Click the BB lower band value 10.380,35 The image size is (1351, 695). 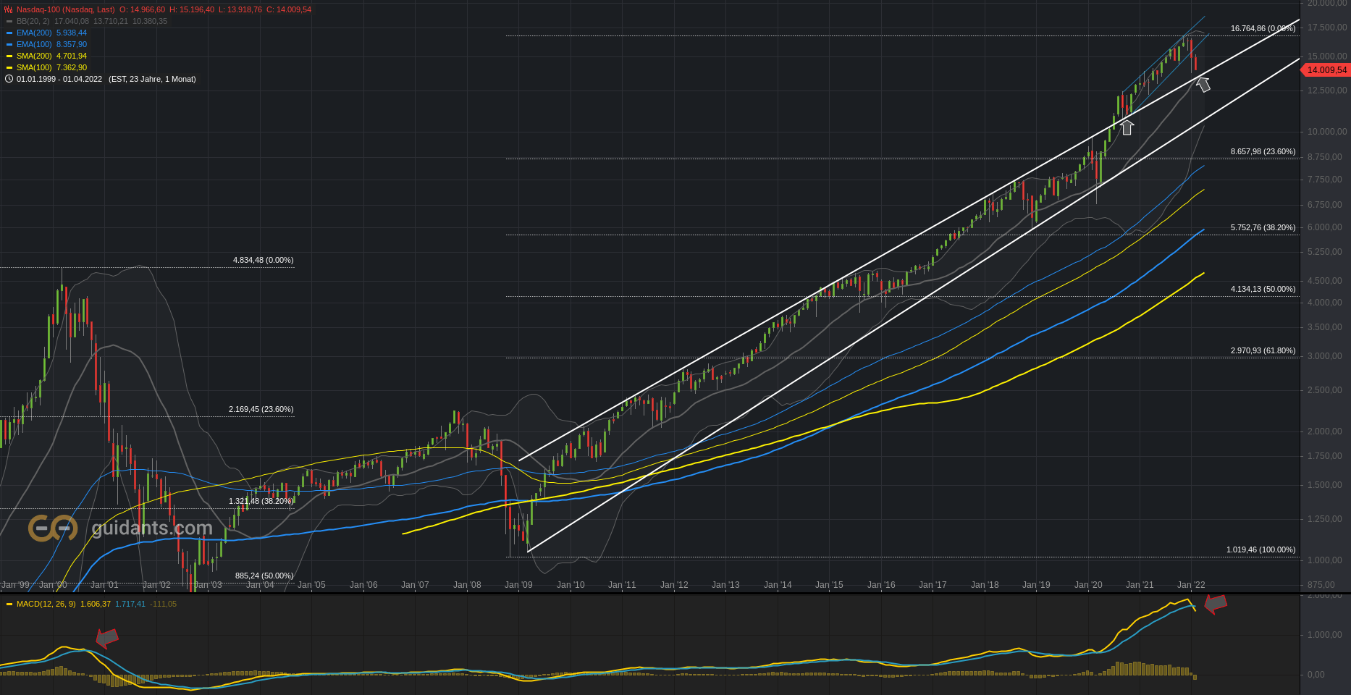coord(150,22)
